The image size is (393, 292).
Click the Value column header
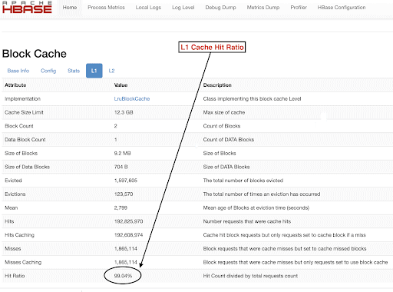pyautogui.click(x=121, y=85)
